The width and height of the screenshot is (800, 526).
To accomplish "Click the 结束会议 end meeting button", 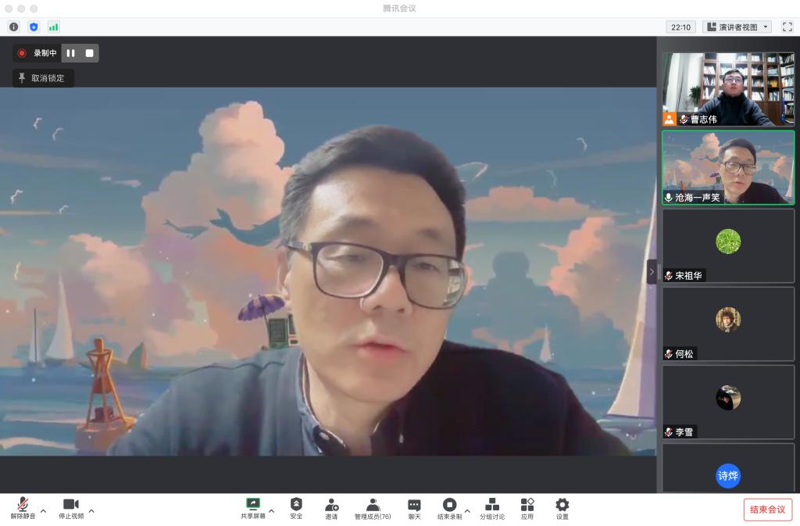I will point(767,510).
